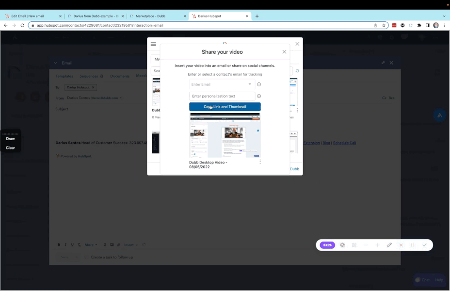Open the Enter Email dropdown
This screenshot has height=291, width=450.
click(x=250, y=84)
